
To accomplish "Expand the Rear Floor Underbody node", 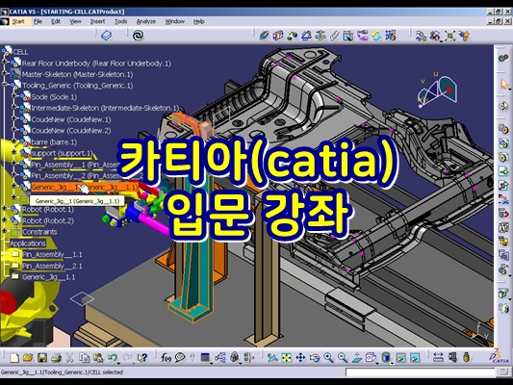I will pyautogui.click(x=5, y=62).
